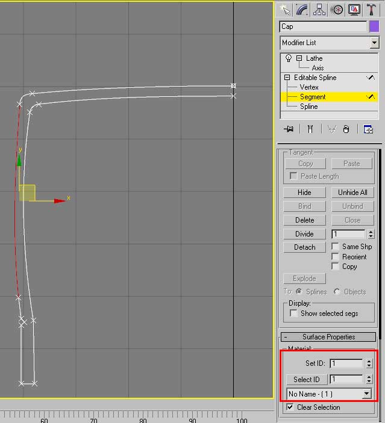This screenshot has width=385, height=423.
Task: Toggle Show End Result icon
Action: tap(310, 129)
